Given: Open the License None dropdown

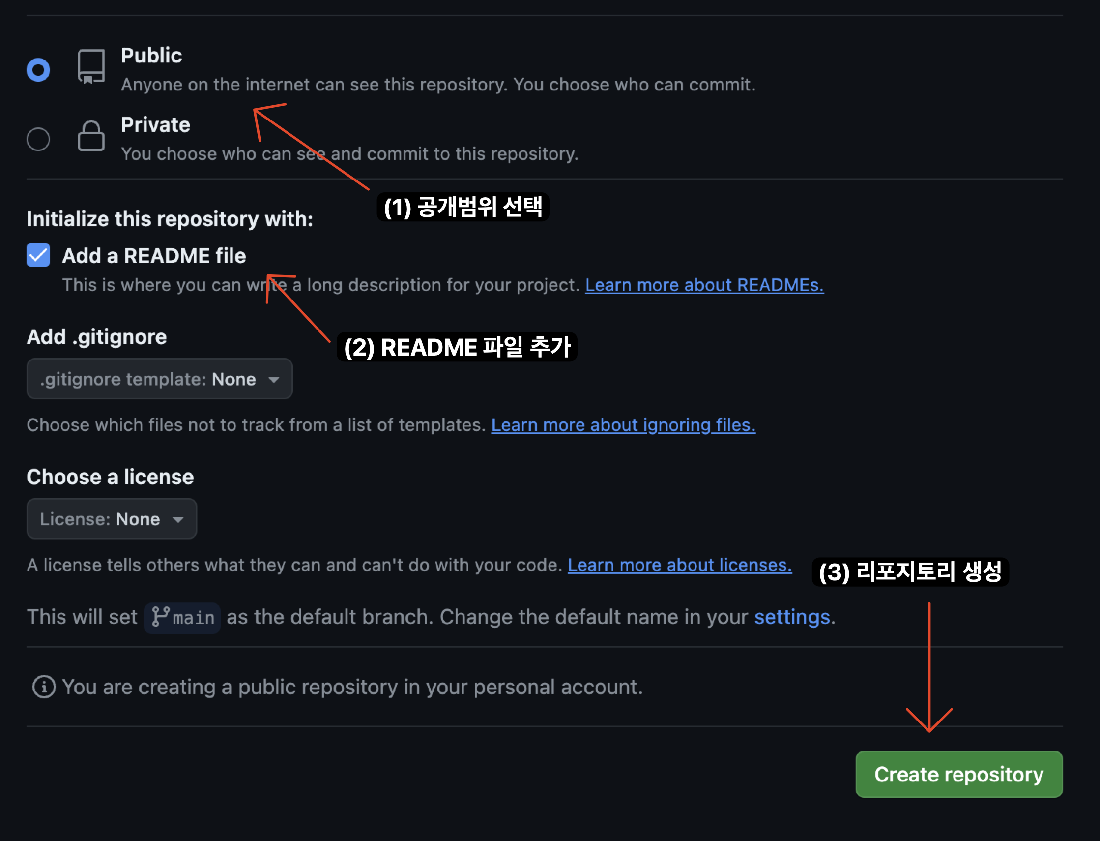Looking at the screenshot, I should [x=111, y=519].
